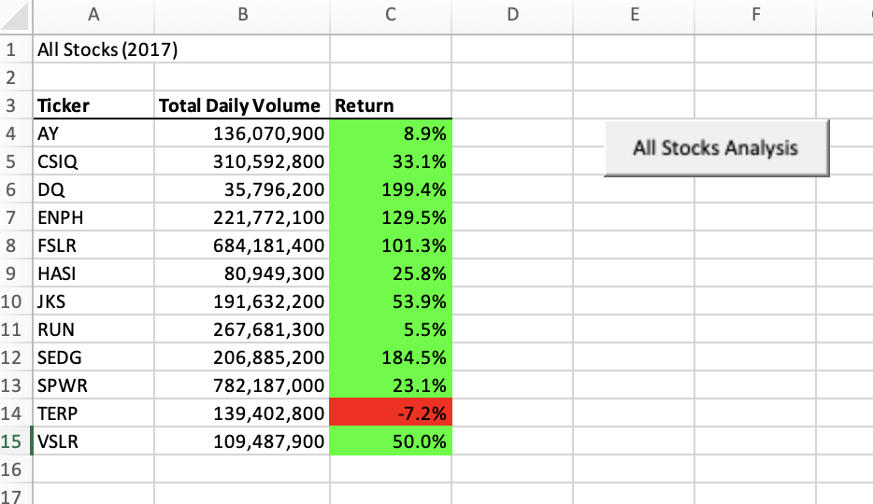Select the green 199.4% return cell
This screenshot has height=504, width=873.
391,189
